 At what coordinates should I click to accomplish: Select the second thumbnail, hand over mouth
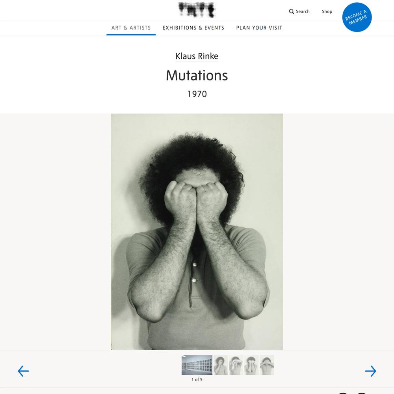pyautogui.click(x=221, y=365)
